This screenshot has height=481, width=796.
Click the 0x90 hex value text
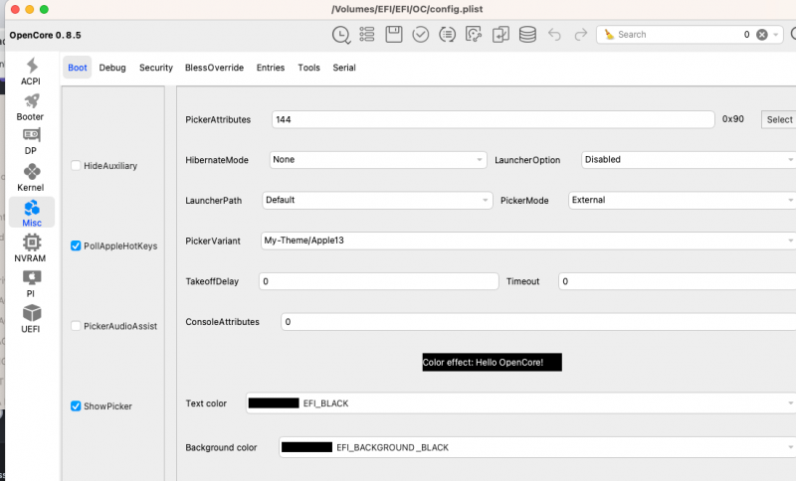[733, 119]
